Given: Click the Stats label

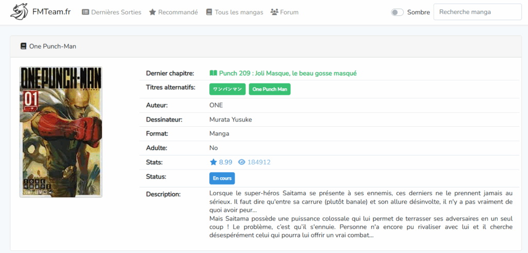Looking at the screenshot, I should 155,162.
